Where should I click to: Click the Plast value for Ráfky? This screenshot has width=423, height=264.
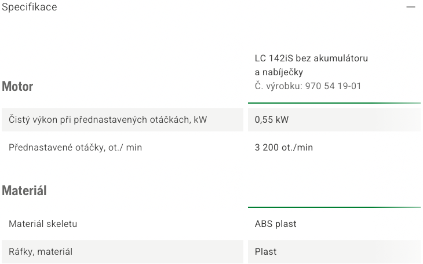click(265, 252)
